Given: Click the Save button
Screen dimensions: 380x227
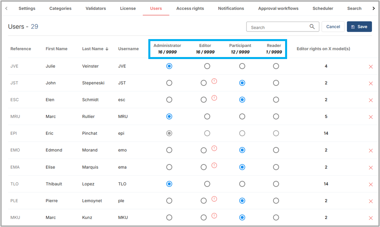Looking at the screenshot, I should point(359,27).
